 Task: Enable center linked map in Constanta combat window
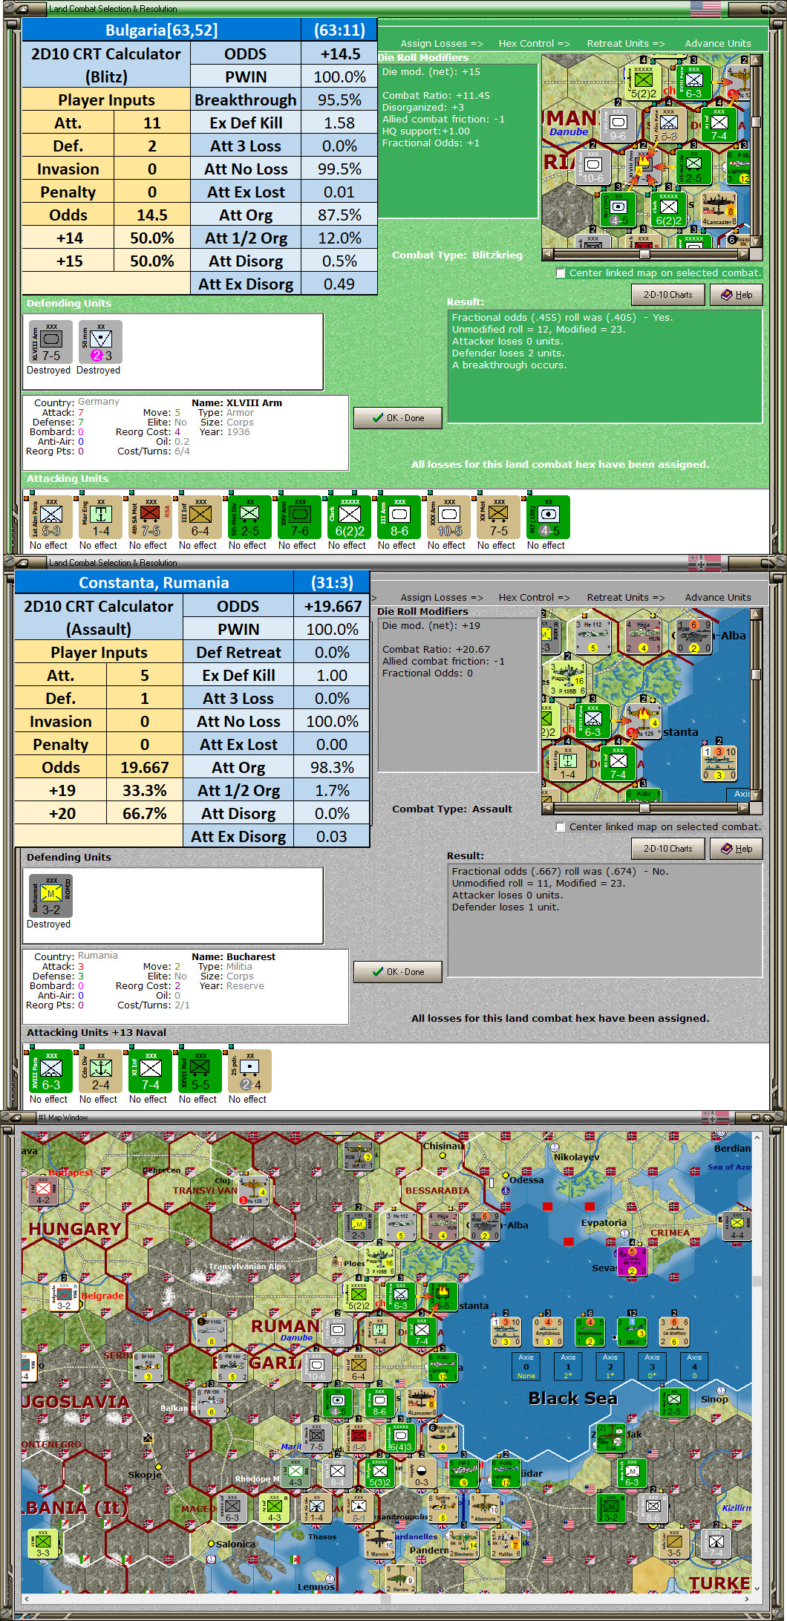coord(561,826)
